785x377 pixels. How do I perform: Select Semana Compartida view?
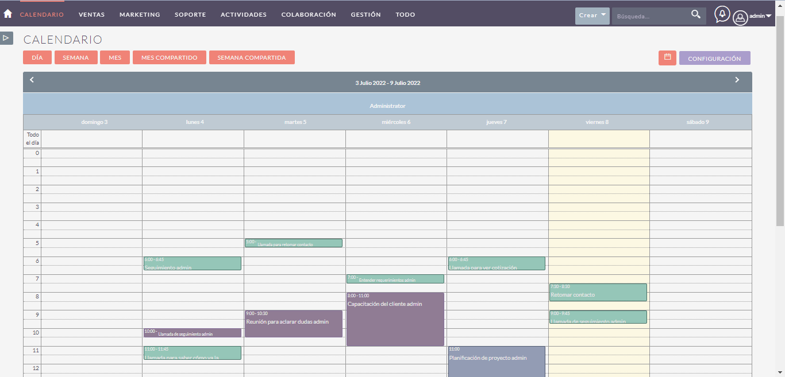point(252,58)
